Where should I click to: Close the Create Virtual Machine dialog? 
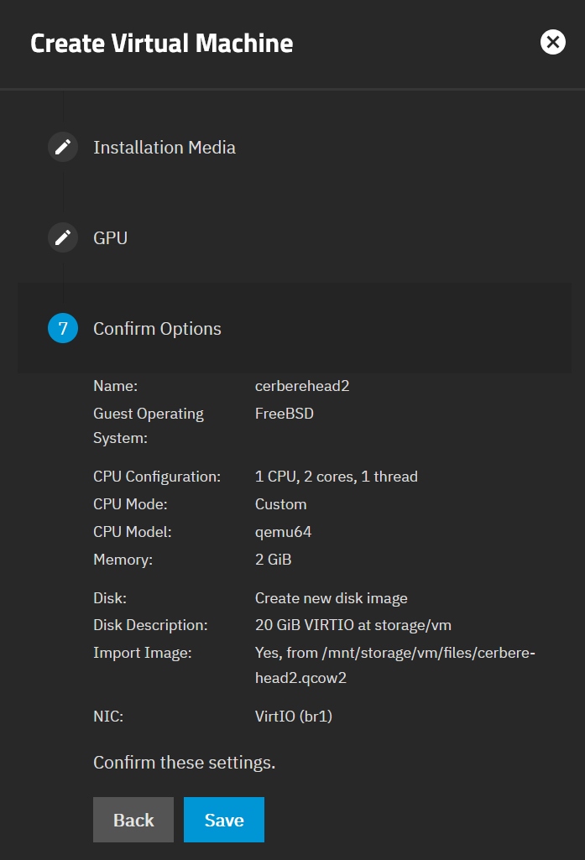pos(552,42)
